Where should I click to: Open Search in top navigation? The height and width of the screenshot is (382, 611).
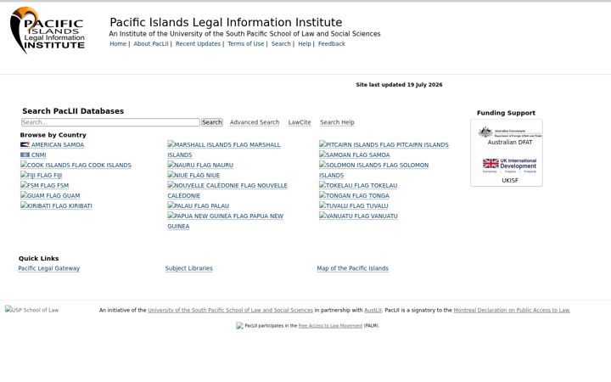click(281, 43)
